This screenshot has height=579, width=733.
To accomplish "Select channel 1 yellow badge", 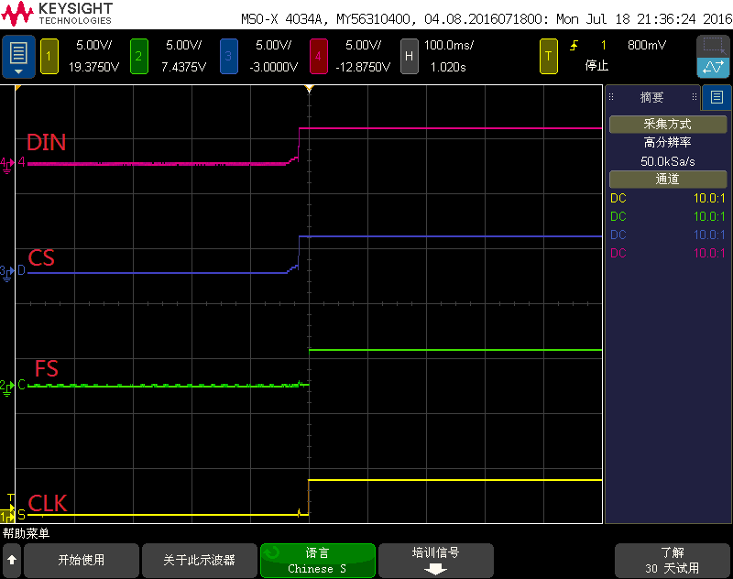I will (49, 57).
